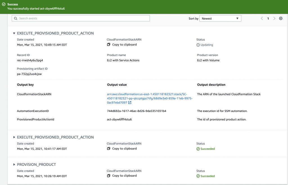Open the Sort by Newest dropdown
The width and height of the screenshot is (288, 185).
(x=220, y=18)
